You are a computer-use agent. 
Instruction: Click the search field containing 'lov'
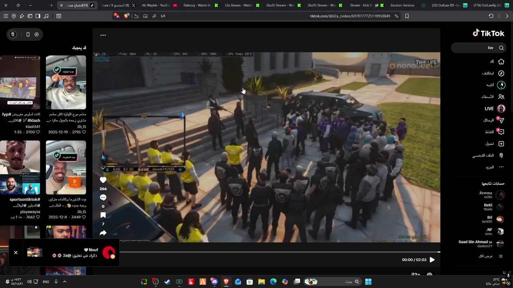coord(479,48)
